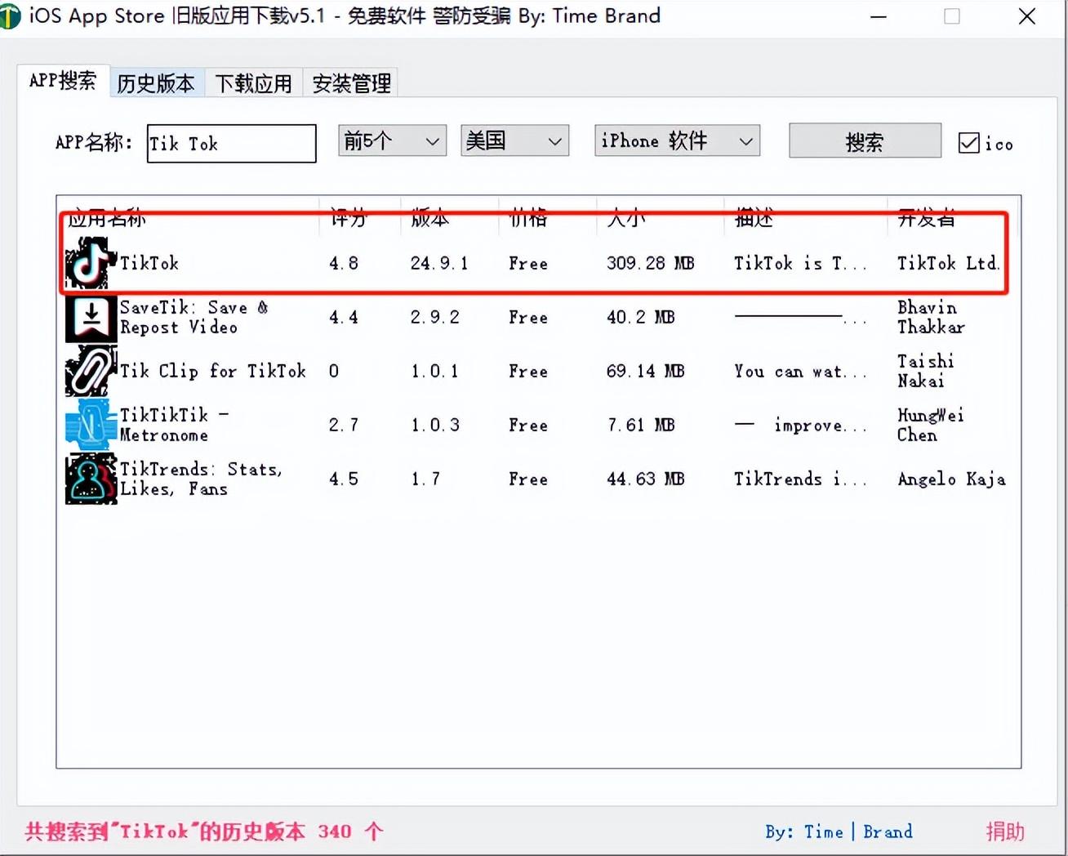Click the 搜索 button
1068x856 pixels.
coord(865,141)
